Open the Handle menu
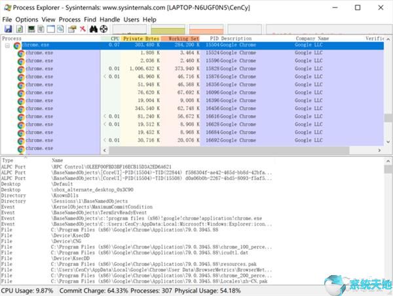This screenshot has width=393, height=296. pos(110,20)
